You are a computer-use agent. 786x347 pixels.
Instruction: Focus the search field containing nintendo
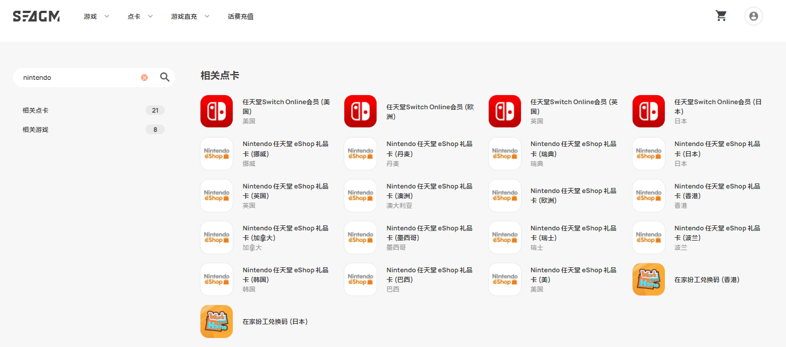click(x=94, y=78)
